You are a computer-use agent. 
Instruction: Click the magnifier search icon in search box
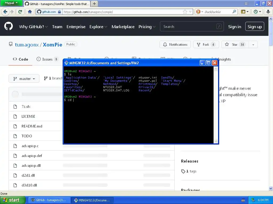click(x=234, y=12)
